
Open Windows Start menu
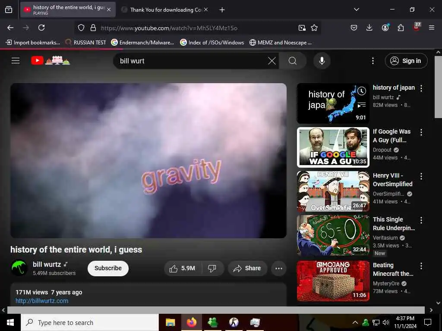[x=10, y=322]
